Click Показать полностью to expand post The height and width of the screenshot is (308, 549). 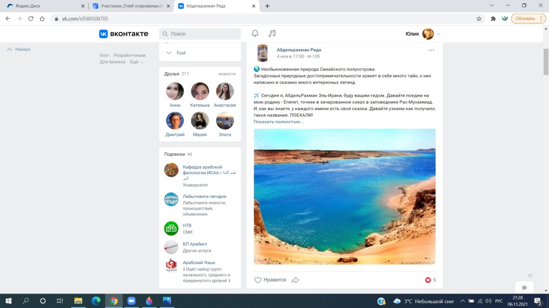279,122
